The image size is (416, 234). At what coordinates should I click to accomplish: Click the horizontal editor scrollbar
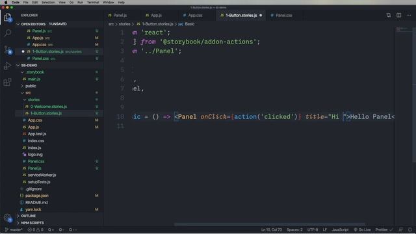click(270, 224)
